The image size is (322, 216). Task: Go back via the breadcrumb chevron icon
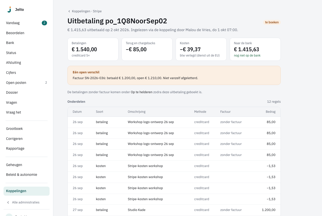pyautogui.click(x=69, y=11)
